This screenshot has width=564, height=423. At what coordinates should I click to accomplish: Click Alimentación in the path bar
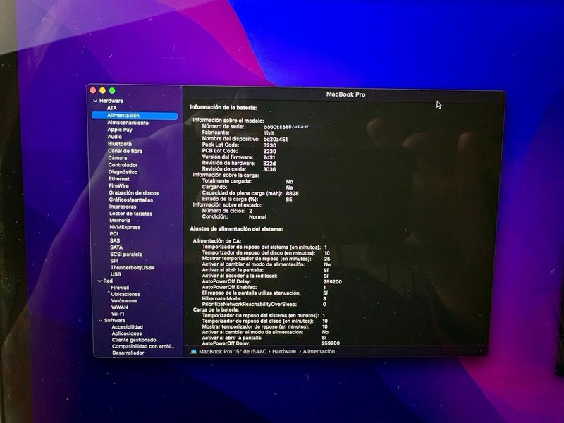coord(319,351)
